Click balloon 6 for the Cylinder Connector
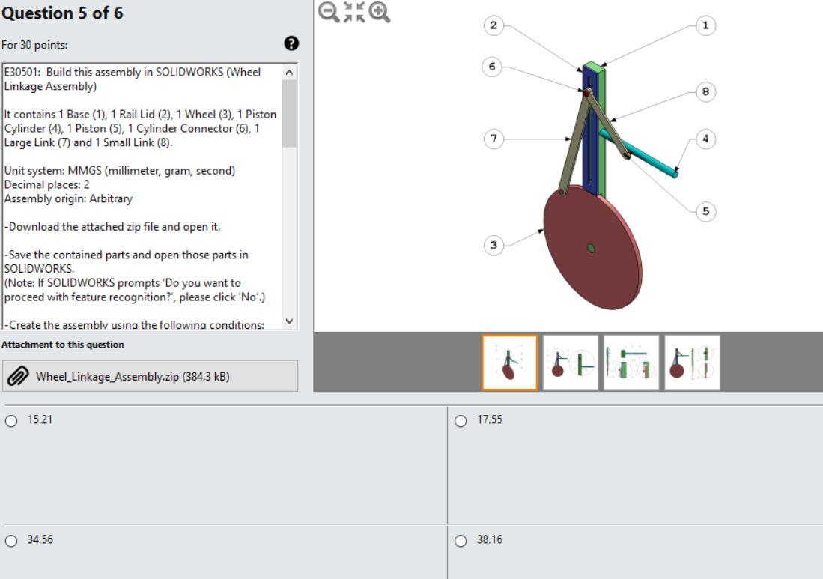823x579 pixels. (492, 67)
